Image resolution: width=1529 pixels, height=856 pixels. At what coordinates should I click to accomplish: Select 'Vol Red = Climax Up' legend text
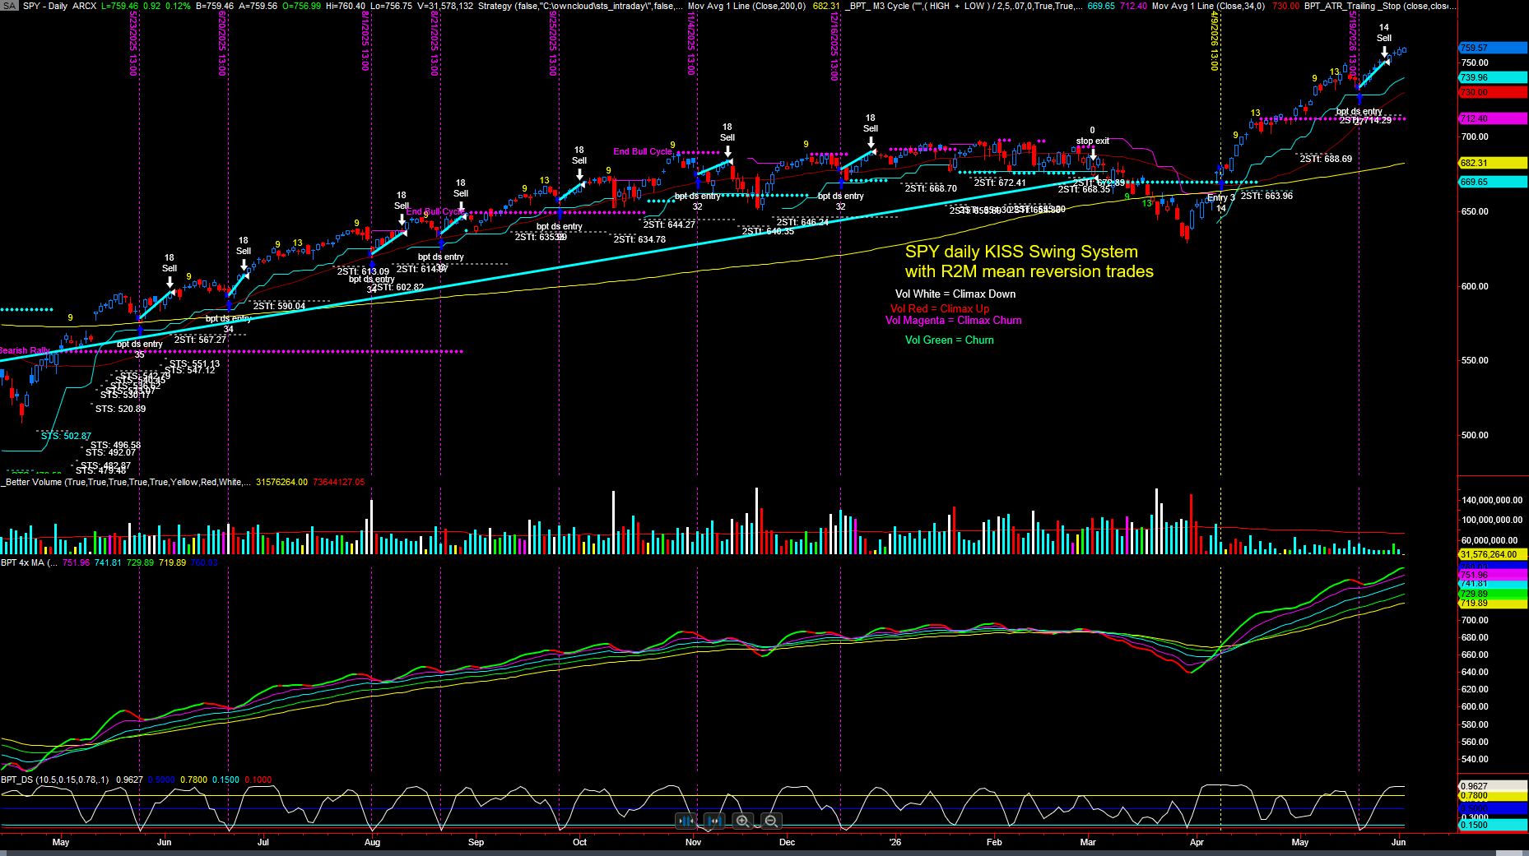940,308
